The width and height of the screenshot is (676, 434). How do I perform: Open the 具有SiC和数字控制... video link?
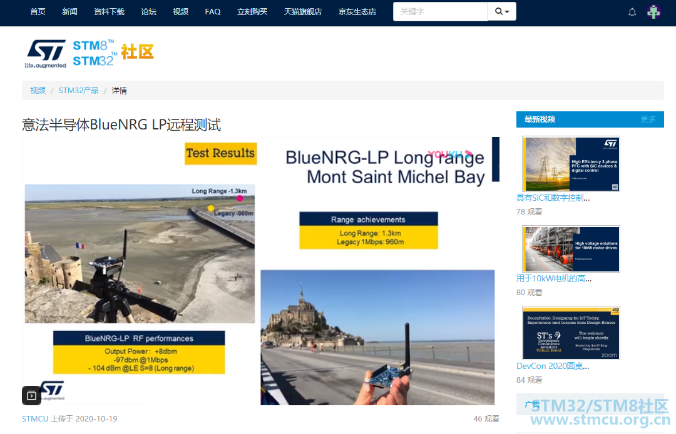(553, 198)
